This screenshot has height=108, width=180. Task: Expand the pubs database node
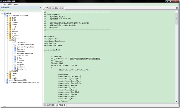7,76
